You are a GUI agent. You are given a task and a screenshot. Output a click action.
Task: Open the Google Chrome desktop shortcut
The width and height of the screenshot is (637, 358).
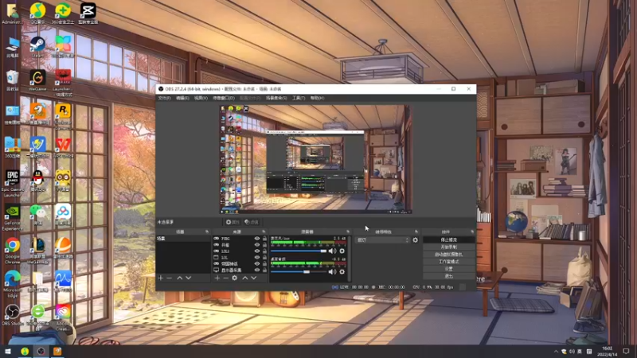coord(13,251)
